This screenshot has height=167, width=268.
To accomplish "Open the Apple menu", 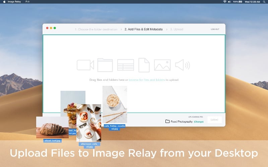I will click(x=4, y=2).
